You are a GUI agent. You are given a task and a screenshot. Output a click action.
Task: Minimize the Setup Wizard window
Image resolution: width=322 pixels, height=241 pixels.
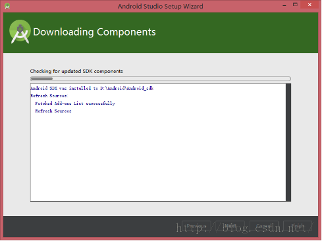(x=284, y=5)
